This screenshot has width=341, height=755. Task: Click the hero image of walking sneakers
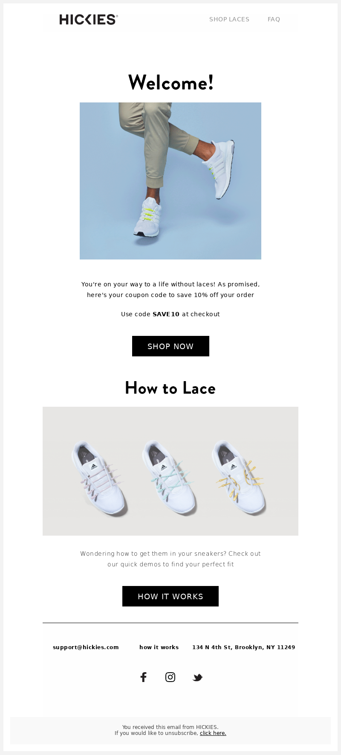[170, 181]
